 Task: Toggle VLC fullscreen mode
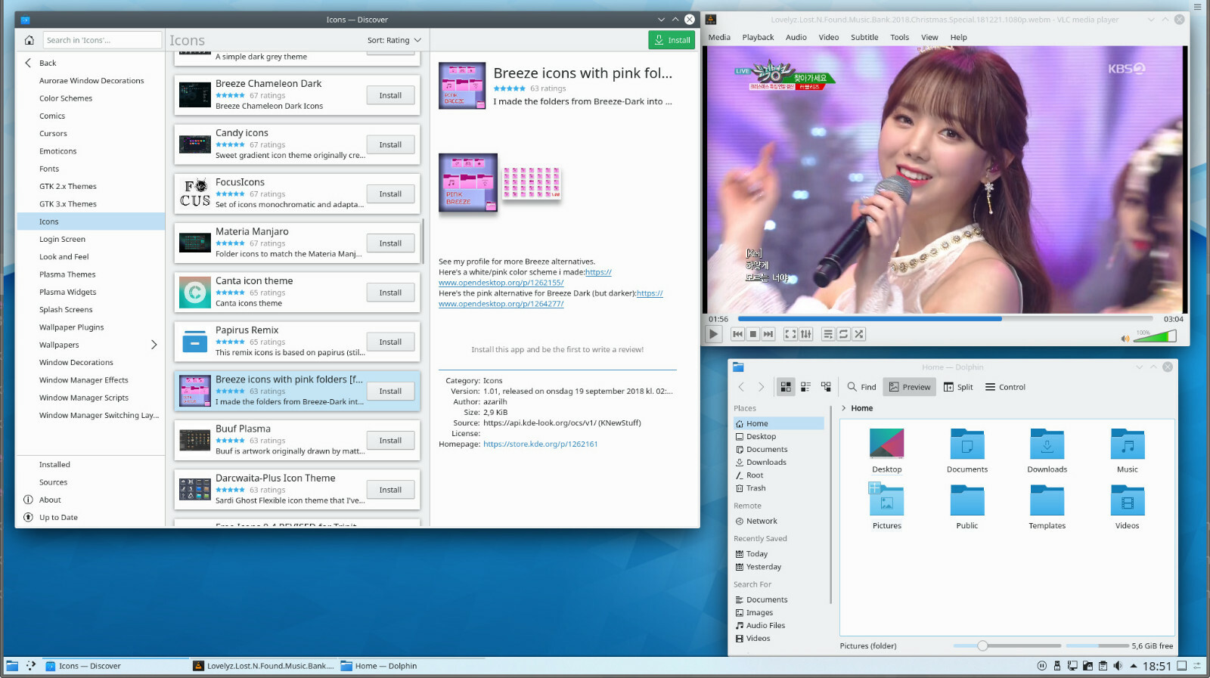tap(790, 334)
